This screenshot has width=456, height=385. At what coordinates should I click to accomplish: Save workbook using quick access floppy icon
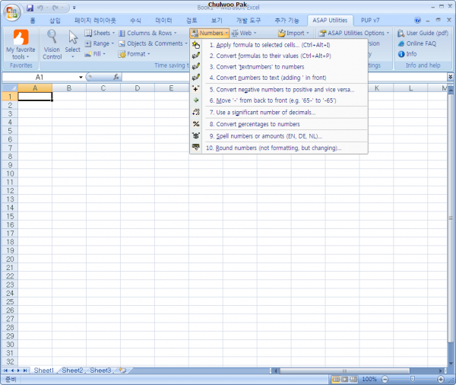30,8
